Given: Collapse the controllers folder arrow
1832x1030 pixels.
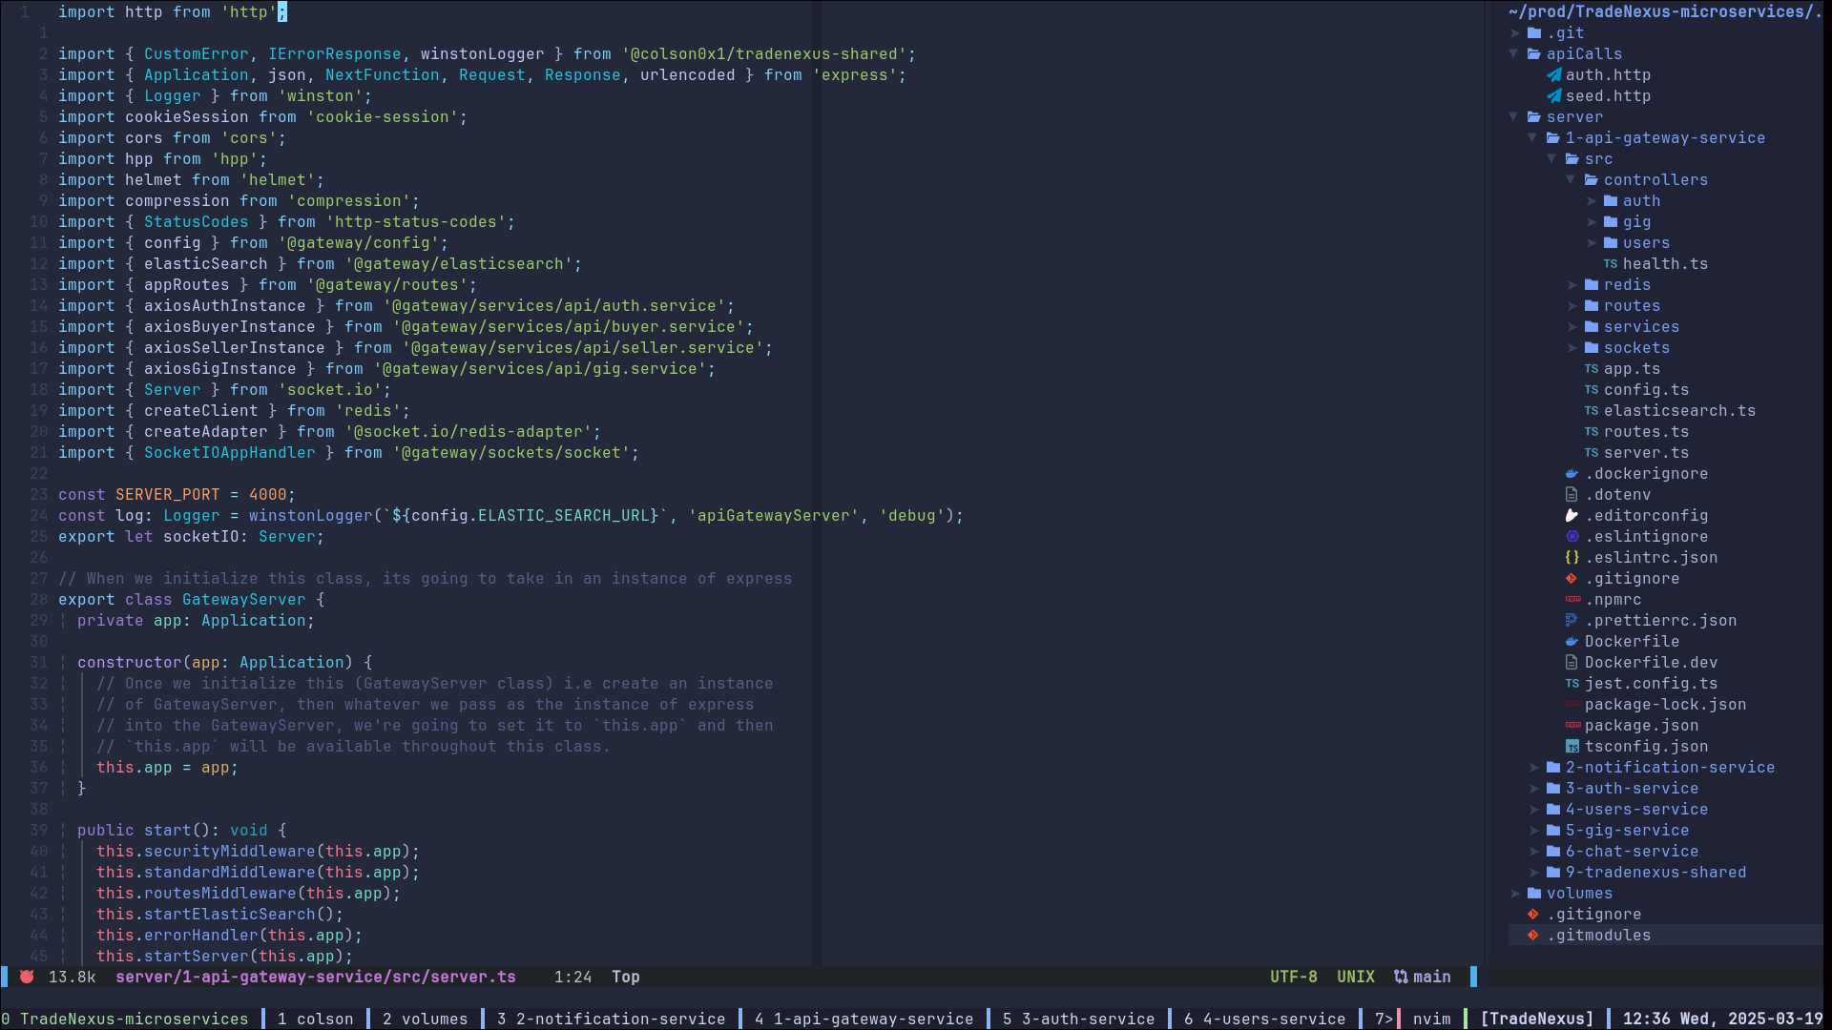Looking at the screenshot, I should click(x=1572, y=180).
